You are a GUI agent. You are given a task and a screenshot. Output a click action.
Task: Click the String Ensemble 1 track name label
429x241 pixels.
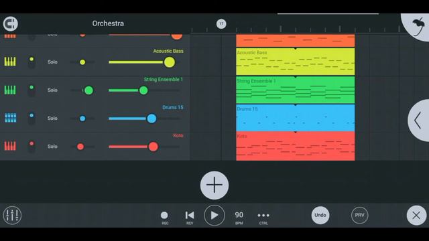pos(164,79)
